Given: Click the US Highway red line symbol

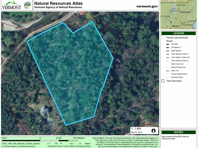Looking at the screenshot, I should pos(167,47).
